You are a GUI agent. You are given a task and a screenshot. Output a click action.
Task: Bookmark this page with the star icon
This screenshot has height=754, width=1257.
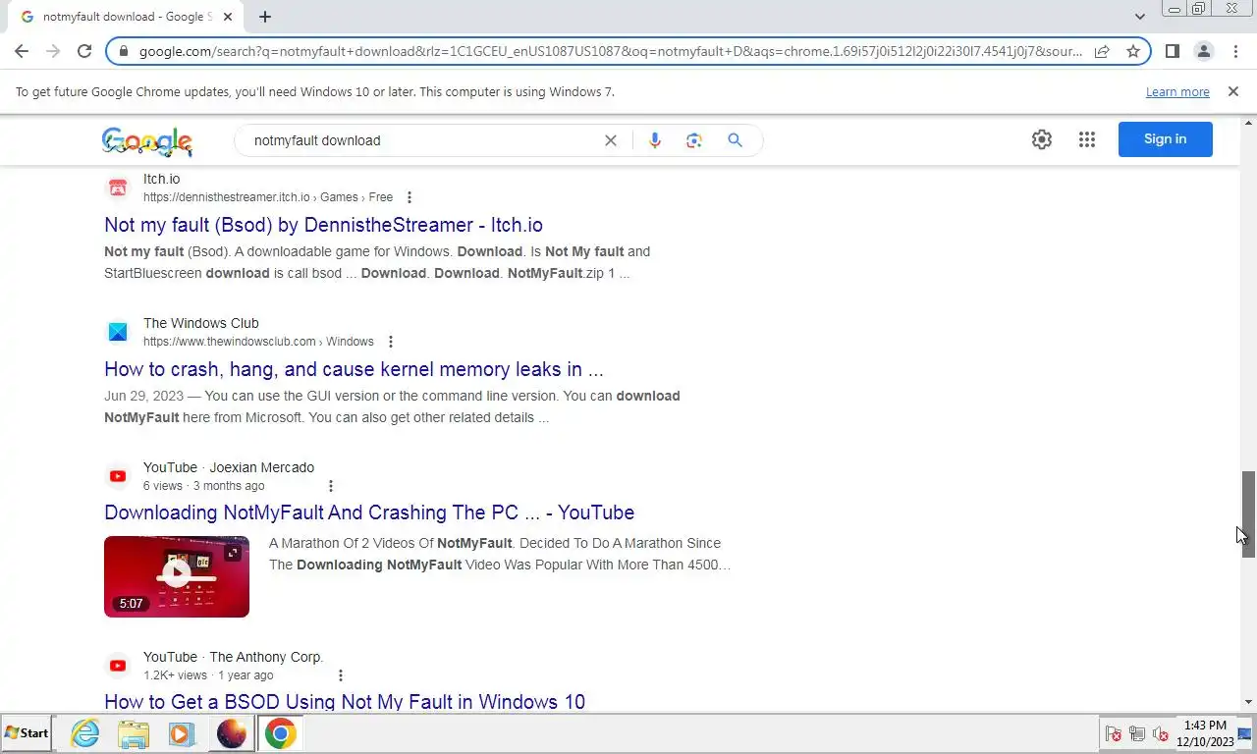pos(1133,51)
